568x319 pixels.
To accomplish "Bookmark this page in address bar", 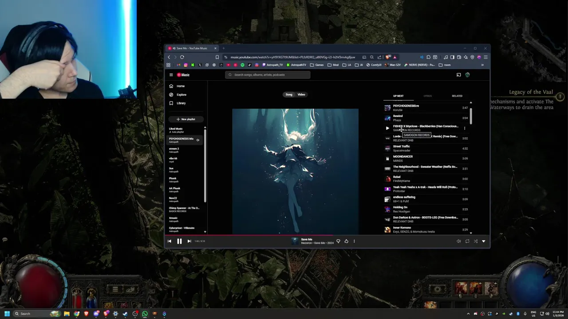I will [217, 57].
